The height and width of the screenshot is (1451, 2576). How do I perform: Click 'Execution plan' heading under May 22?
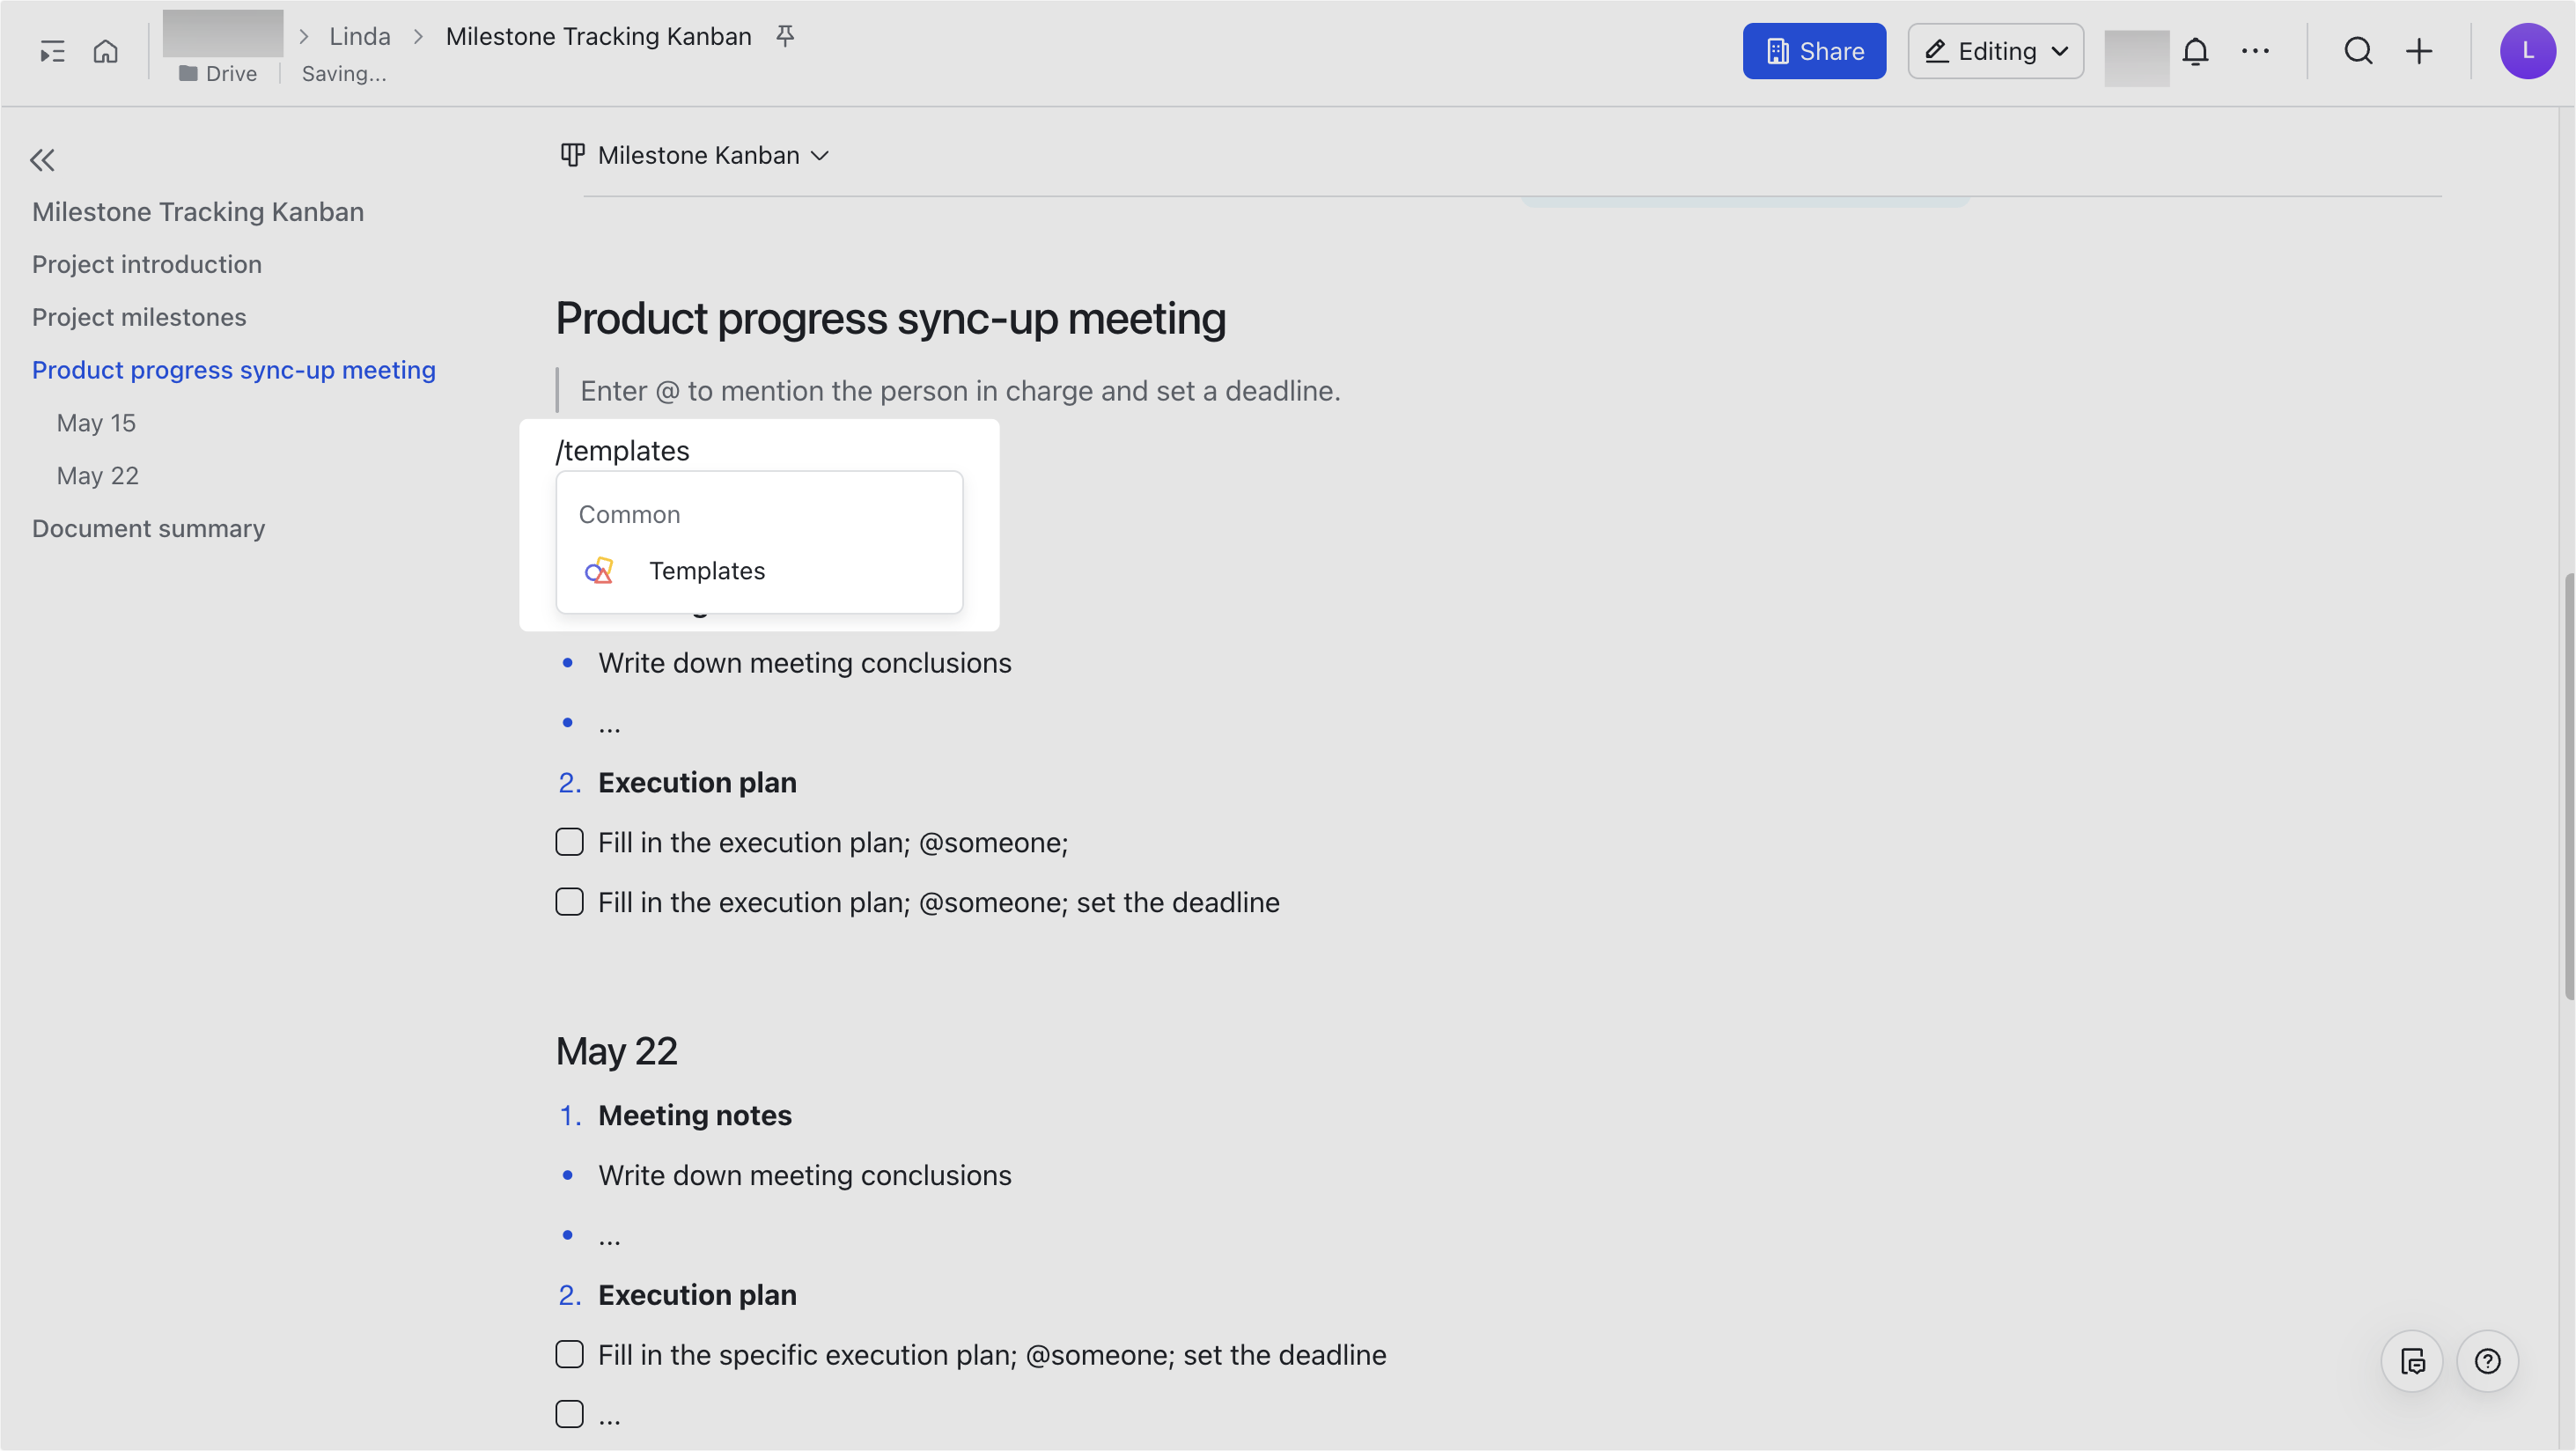point(697,1295)
